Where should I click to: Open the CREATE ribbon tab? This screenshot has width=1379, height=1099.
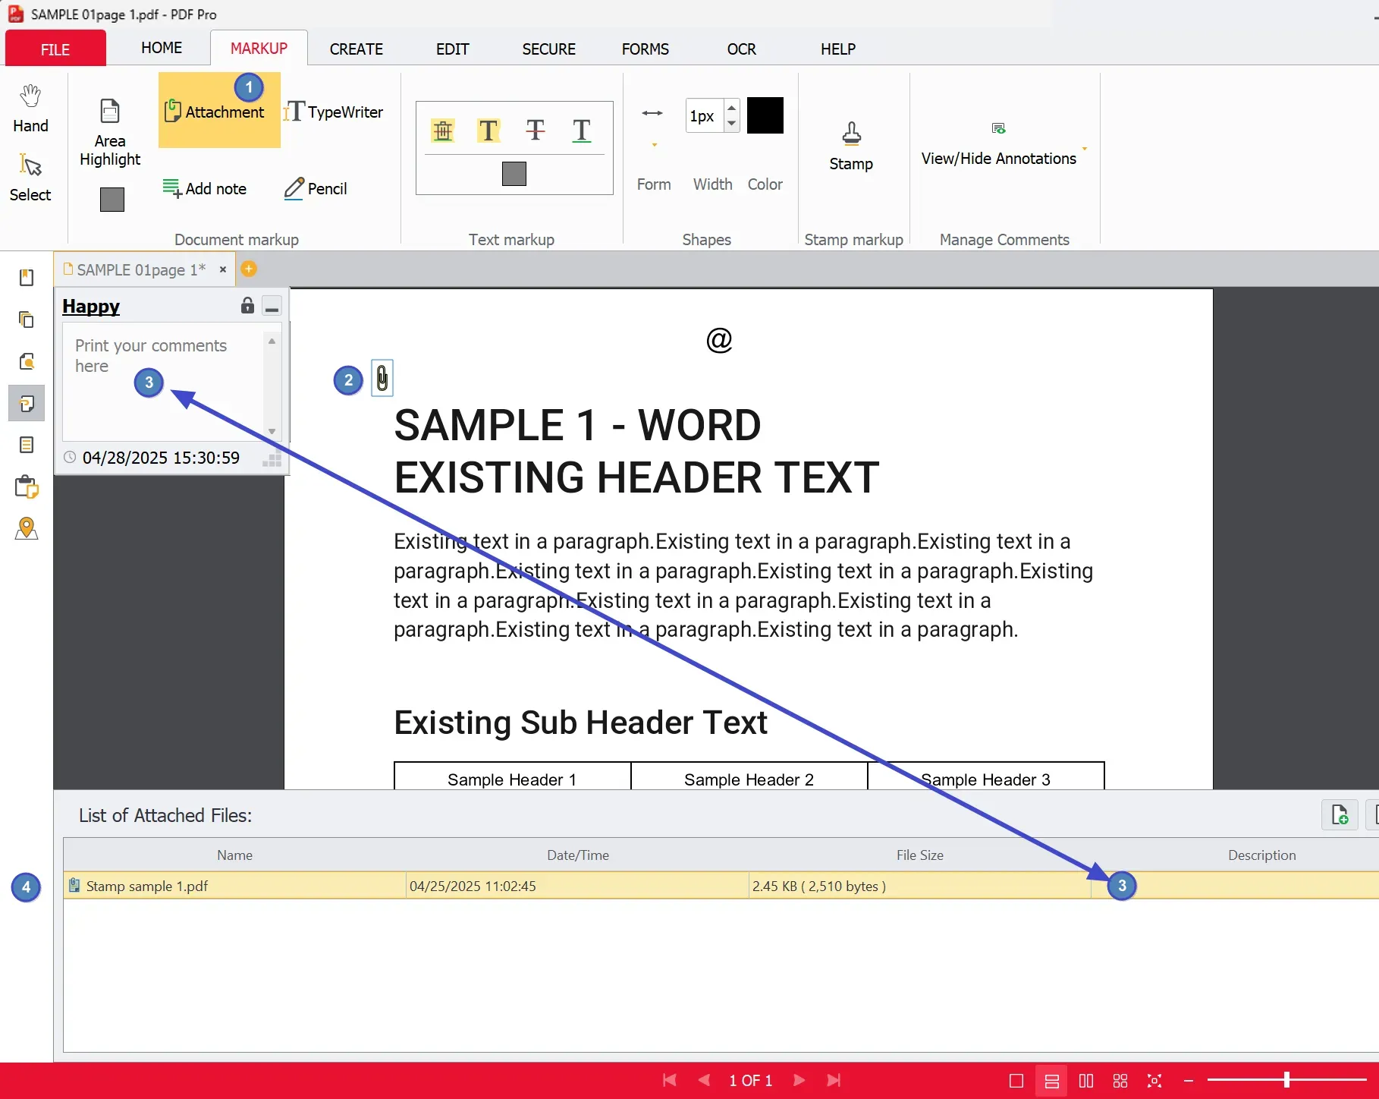(x=357, y=49)
